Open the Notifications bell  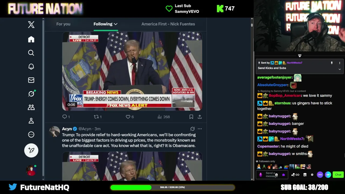(x=31, y=67)
